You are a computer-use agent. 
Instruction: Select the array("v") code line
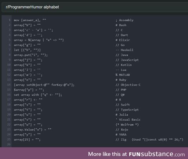[x=27, y=120]
